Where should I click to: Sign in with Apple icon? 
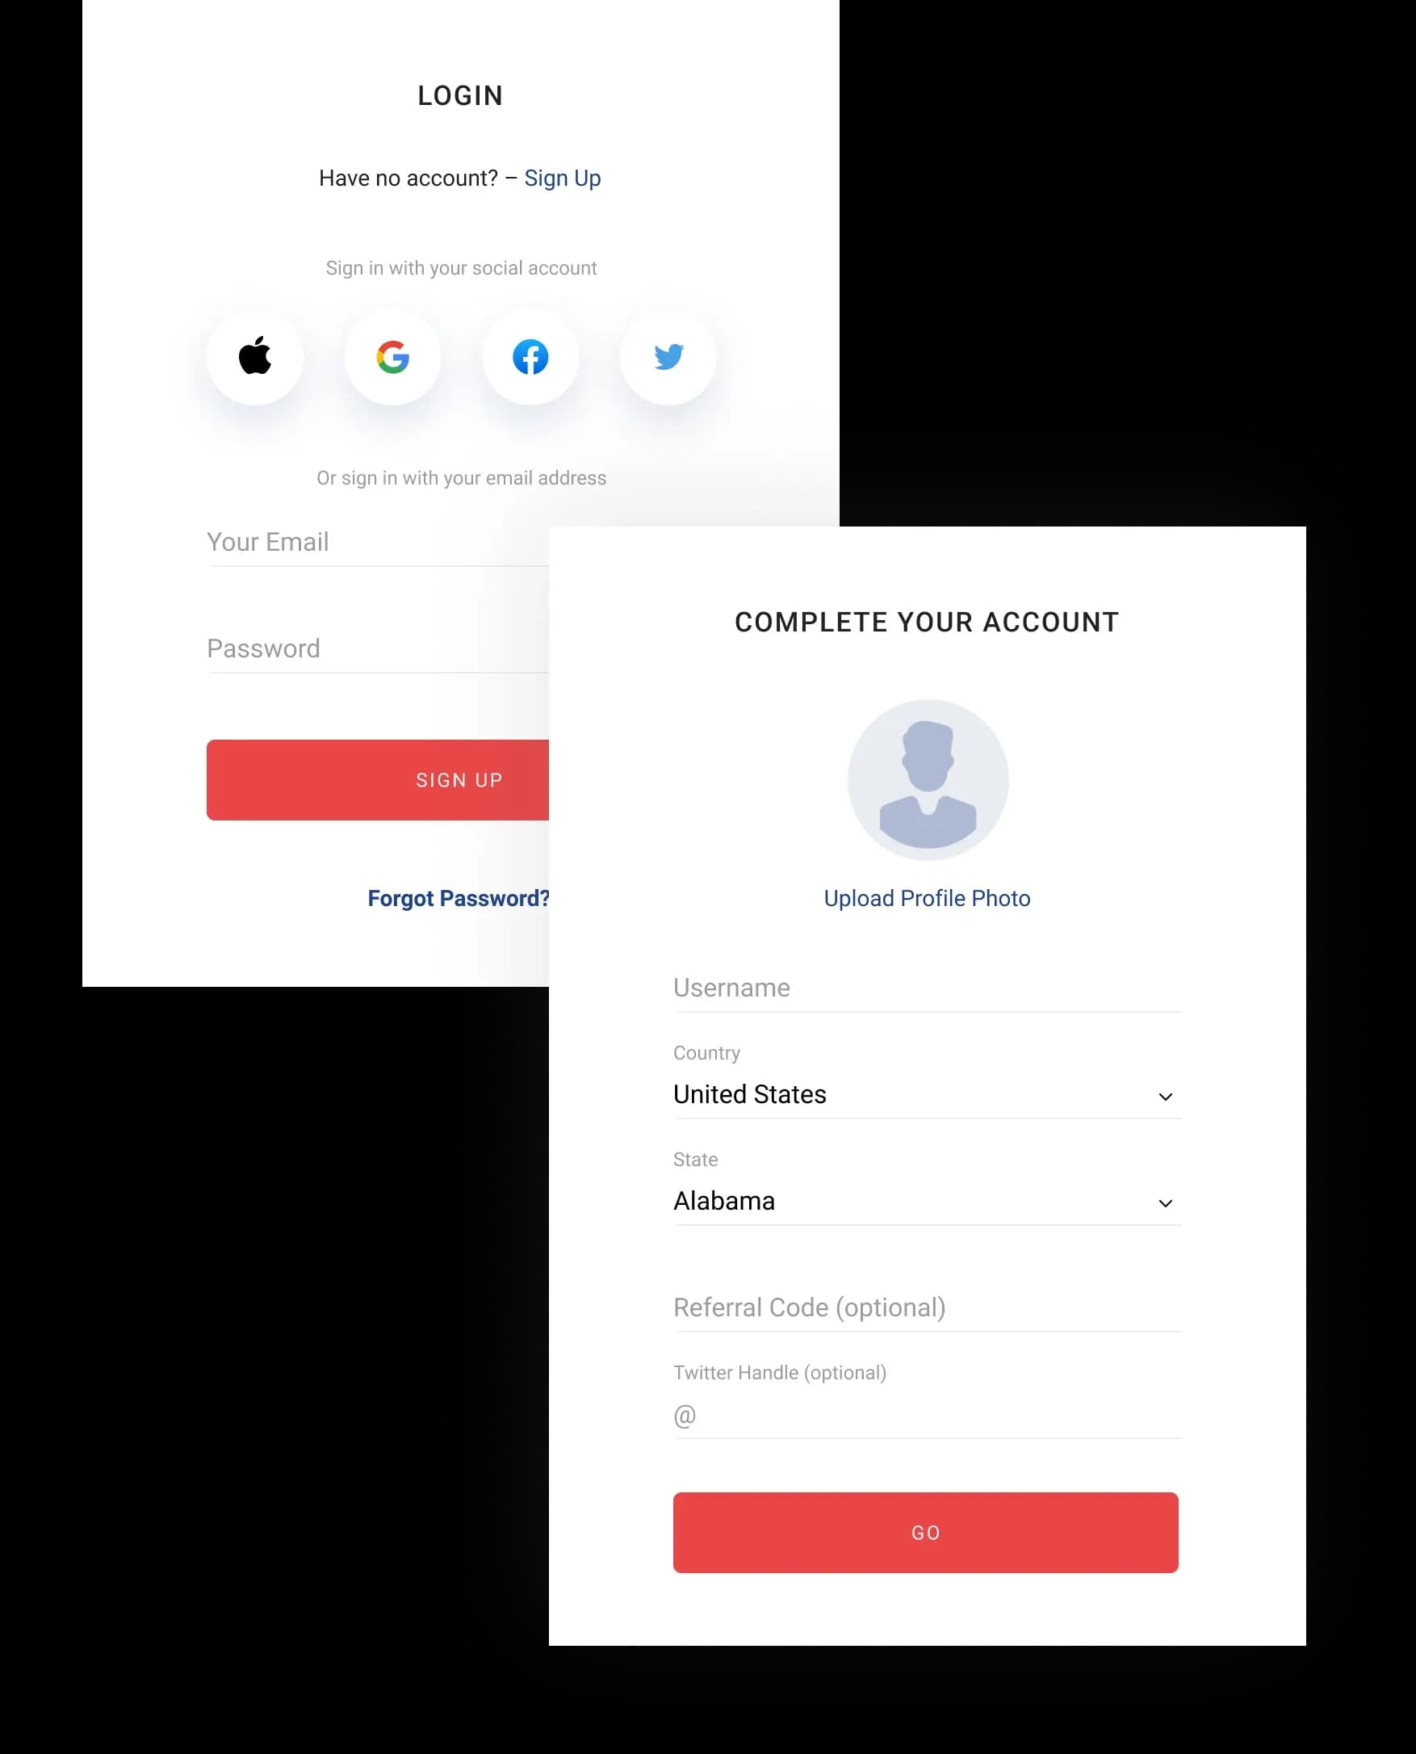click(254, 356)
